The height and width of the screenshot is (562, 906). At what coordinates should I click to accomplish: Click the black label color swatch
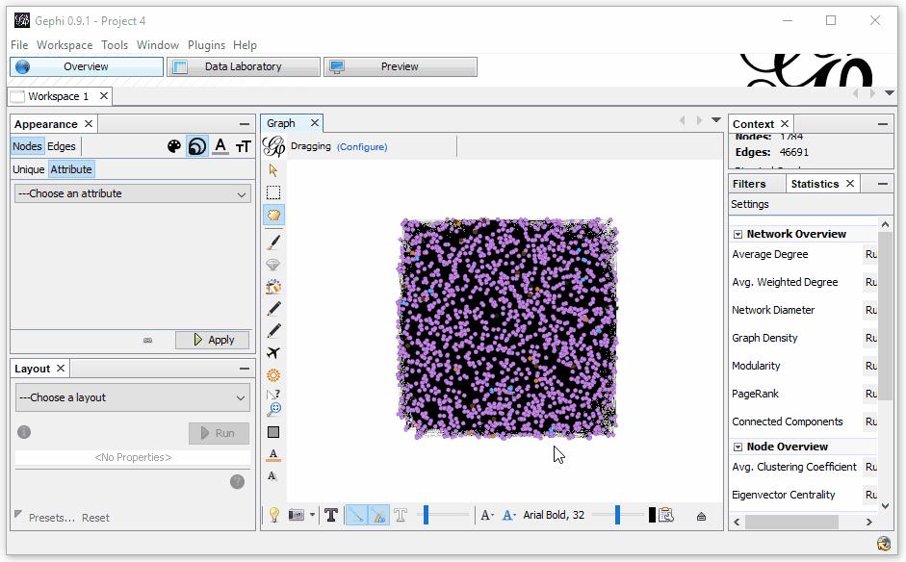[652, 515]
